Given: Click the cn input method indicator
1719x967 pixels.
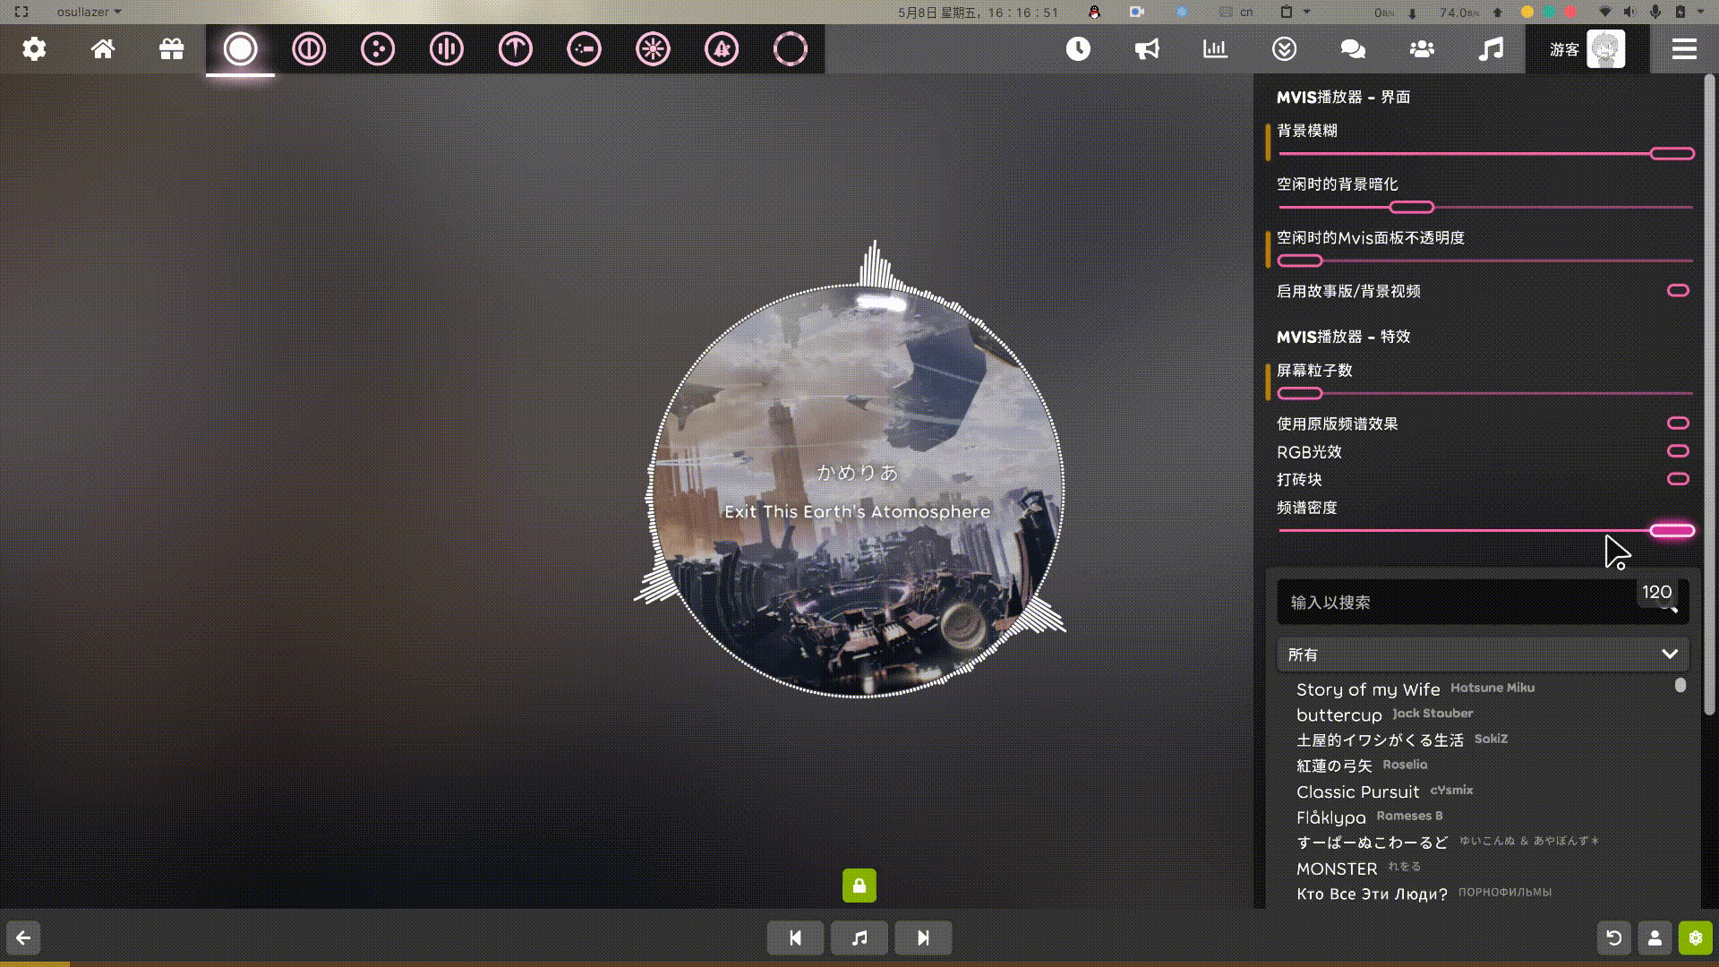Looking at the screenshot, I should tap(1246, 12).
